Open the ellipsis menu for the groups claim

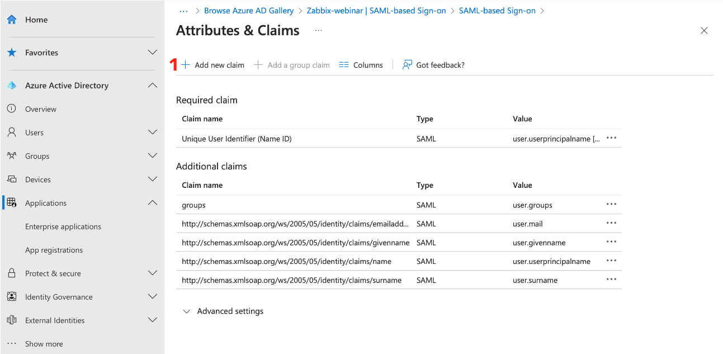611,204
